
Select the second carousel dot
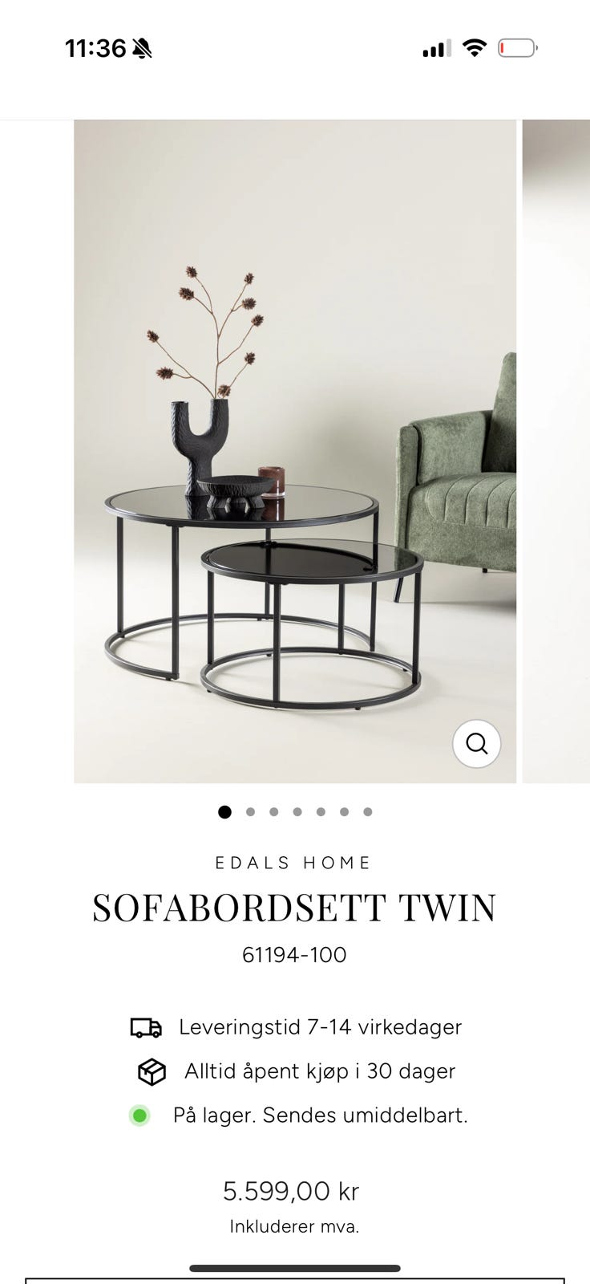pos(250,812)
